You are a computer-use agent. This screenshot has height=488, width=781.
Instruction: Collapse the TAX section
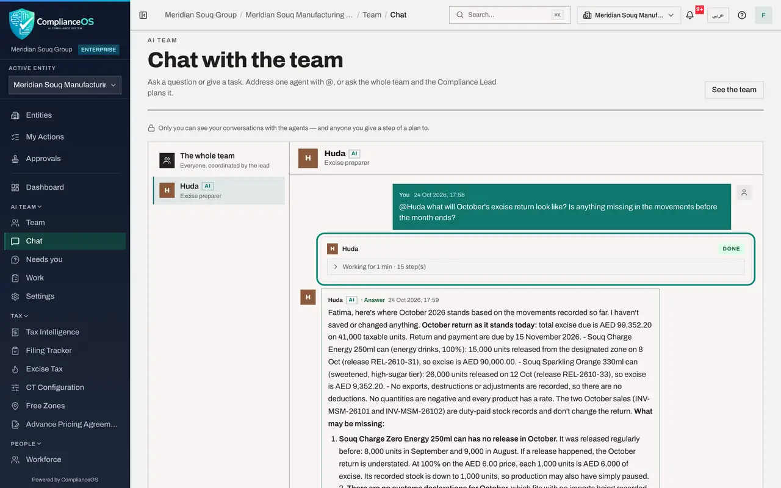[x=20, y=316]
